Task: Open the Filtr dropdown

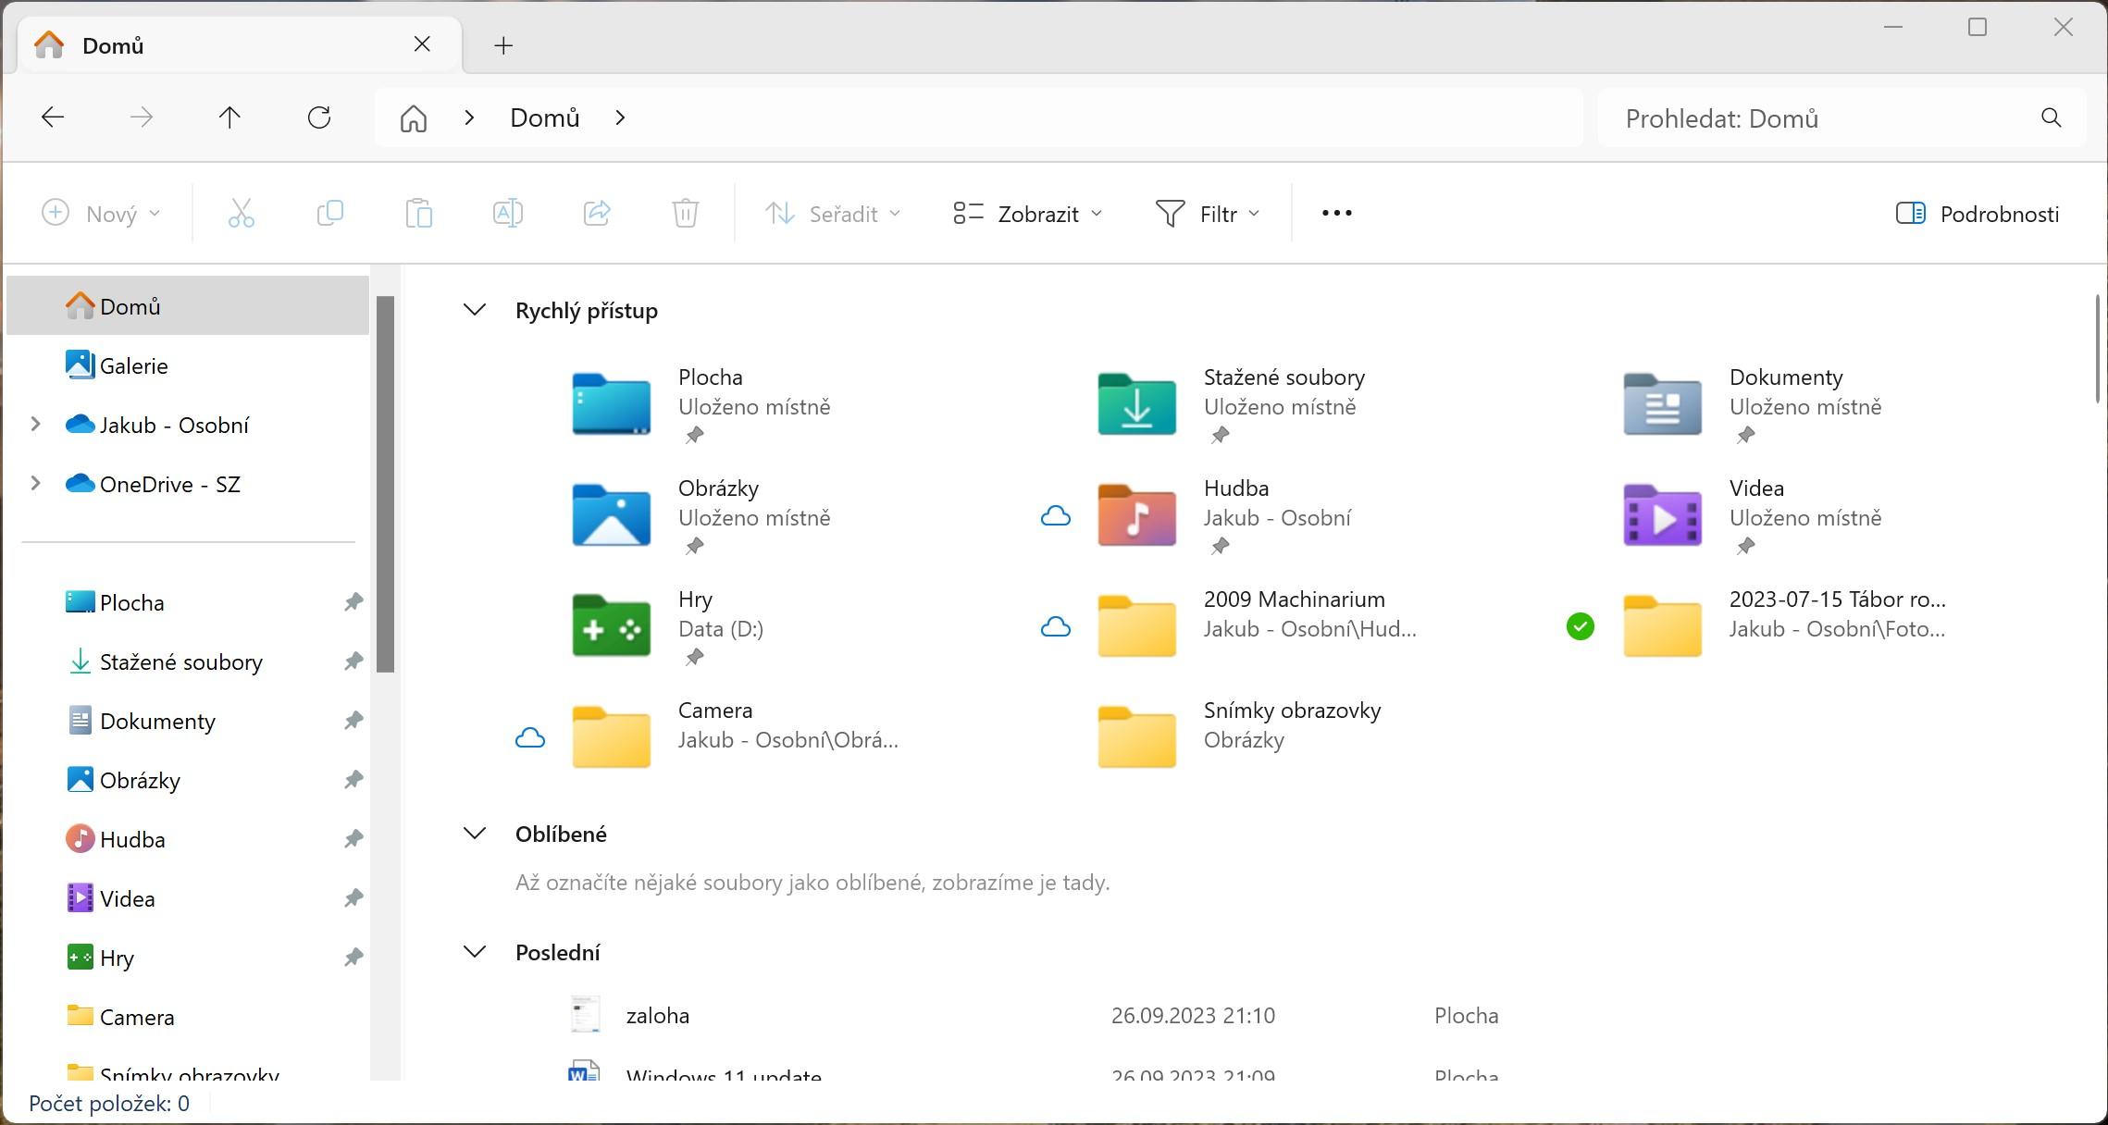Action: coord(1208,214)
